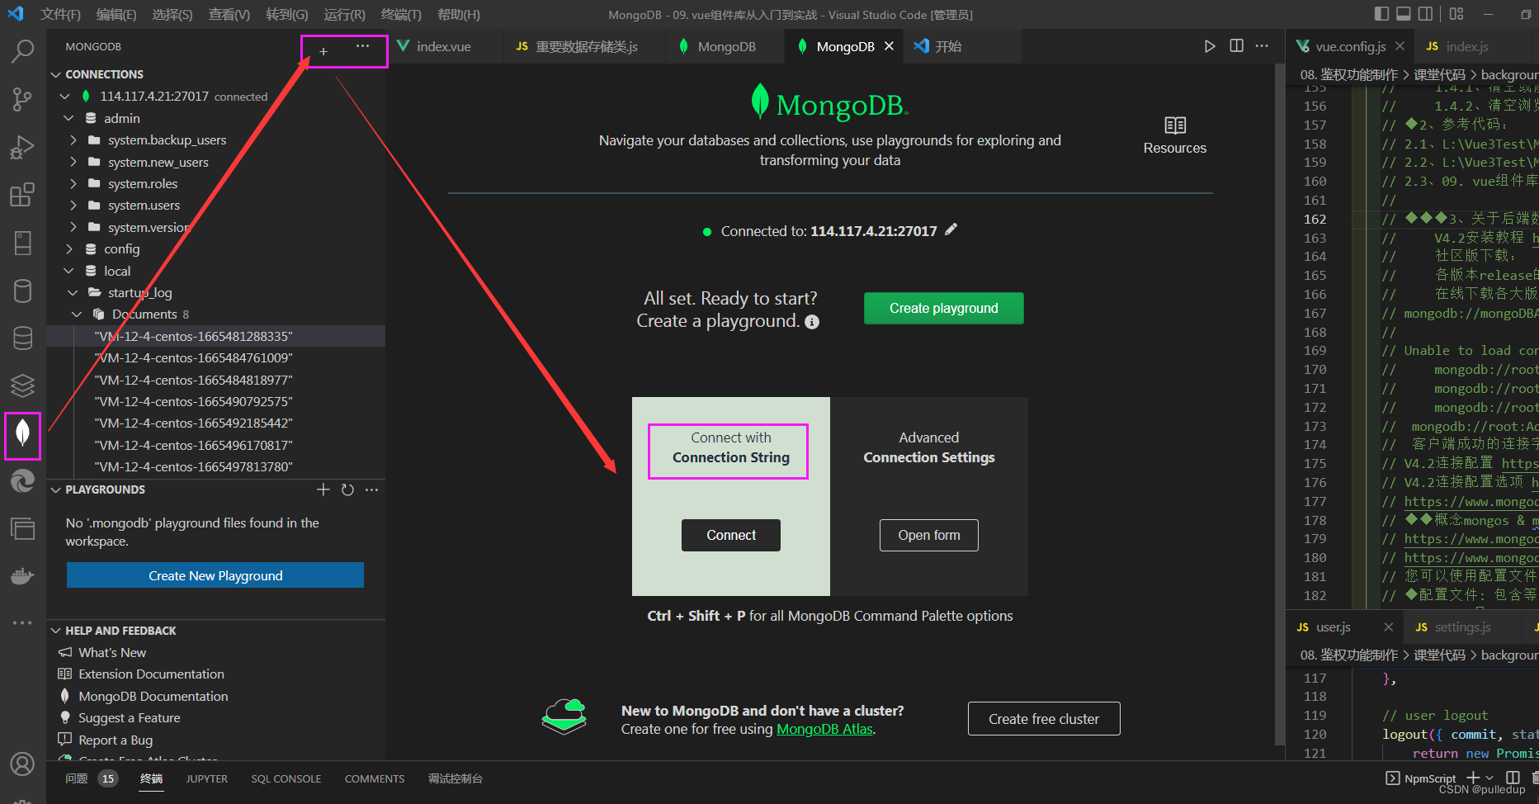Viewport: 1539px width, 804px height.
Task: Toggle bottom panel visibility
Action: 1404,14
